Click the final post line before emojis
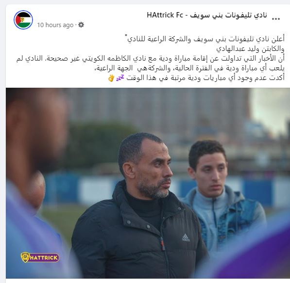Viewport: 290px width, 283px height. tap(205, 78)
